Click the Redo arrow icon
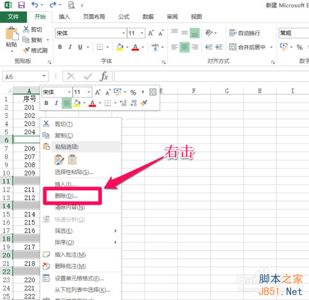309x300 pixels. (53, 5)
